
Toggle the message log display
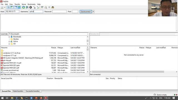[9, 7]
